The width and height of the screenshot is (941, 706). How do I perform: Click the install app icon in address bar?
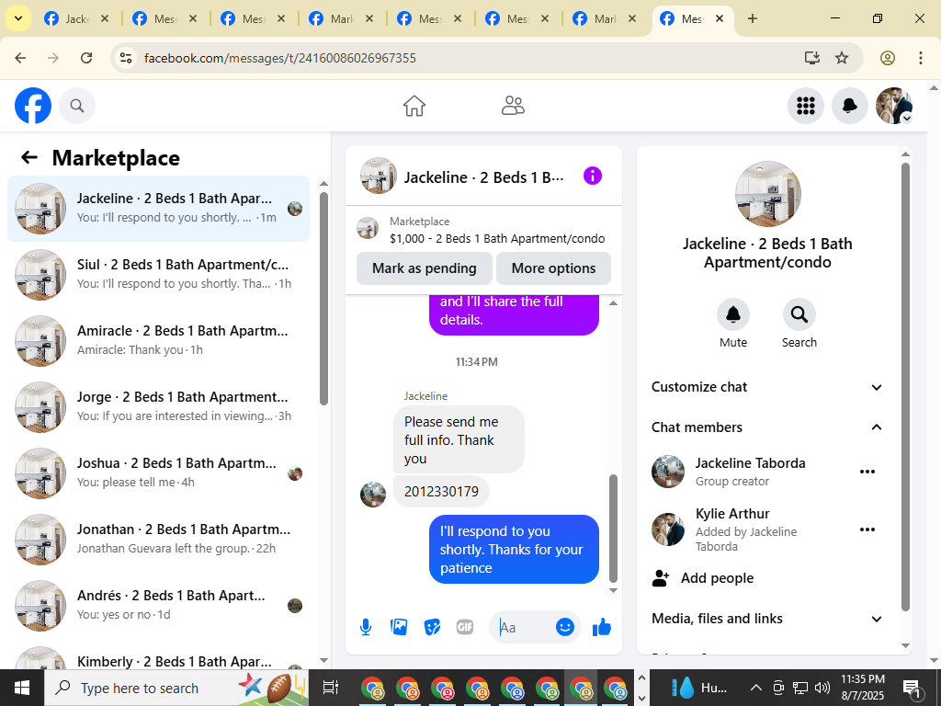(812, 58)
